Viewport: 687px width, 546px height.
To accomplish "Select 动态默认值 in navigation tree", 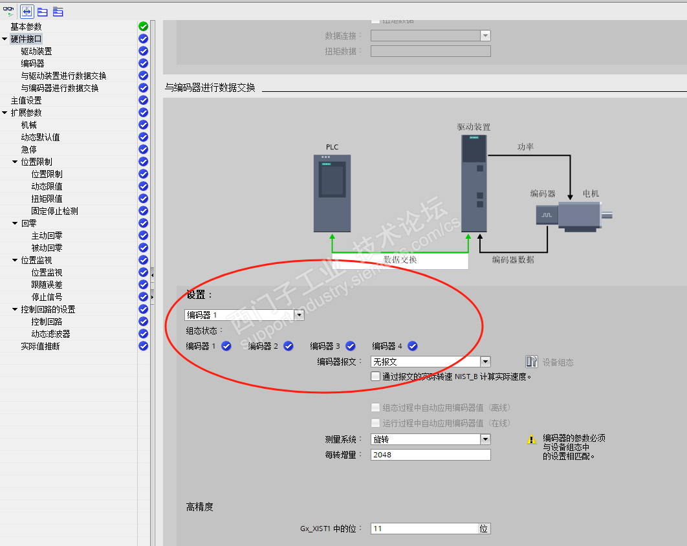I will pyautogui.click(x=40, y=137).
